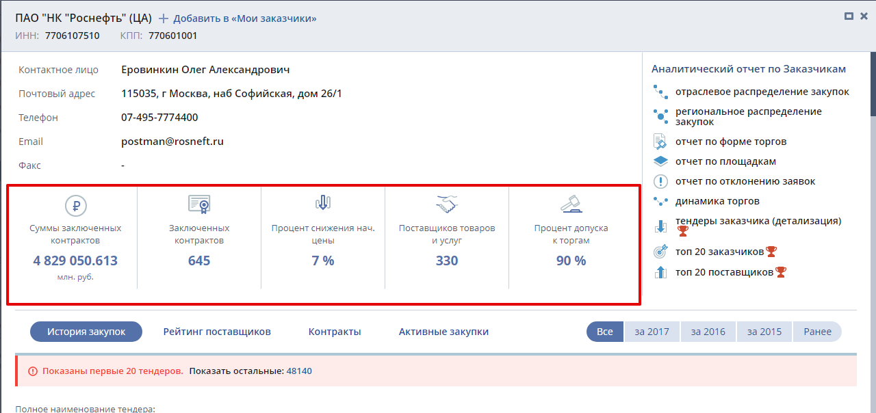Close the customer card window

click(x=864, y=16)
